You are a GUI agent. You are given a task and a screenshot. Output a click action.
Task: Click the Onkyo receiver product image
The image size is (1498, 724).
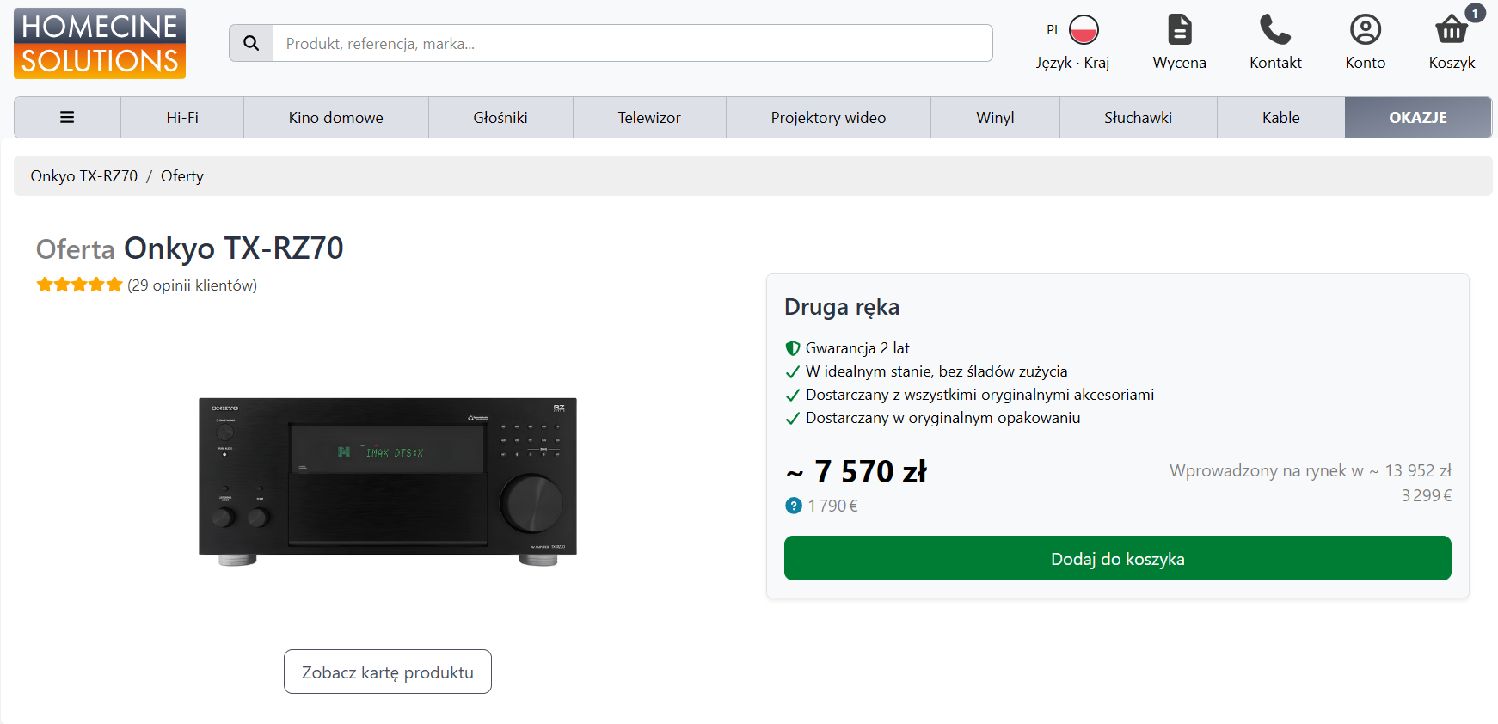coord(388,480)
